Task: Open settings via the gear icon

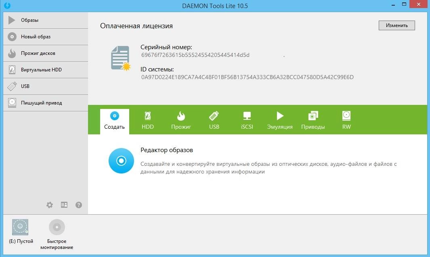Action: click(50, 205)
